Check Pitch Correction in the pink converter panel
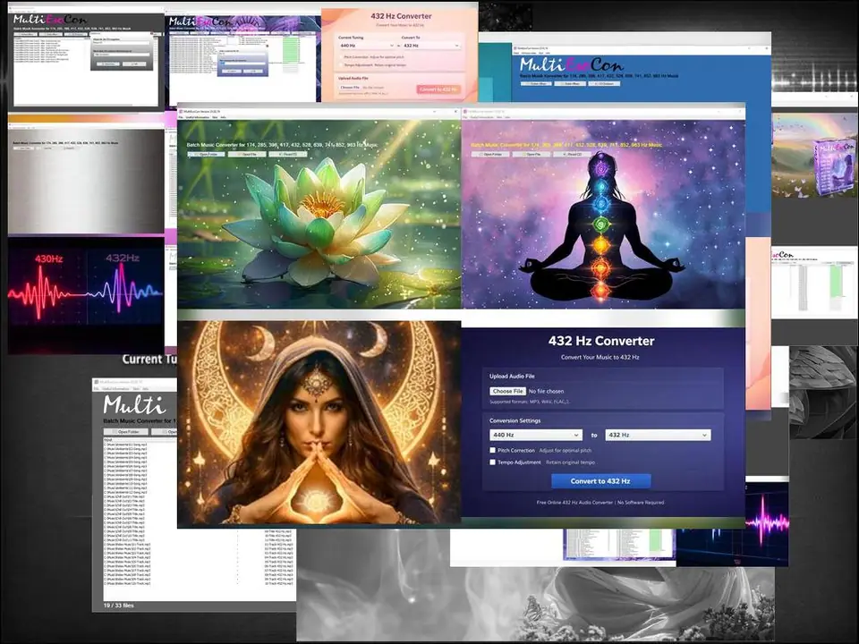Screen dimensions: 859x644 pyautogui.click(x=342, y=57)
